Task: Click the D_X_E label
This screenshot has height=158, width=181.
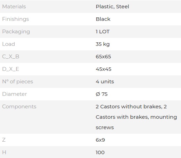Action: pyautogui.click(x=10, y=69)
